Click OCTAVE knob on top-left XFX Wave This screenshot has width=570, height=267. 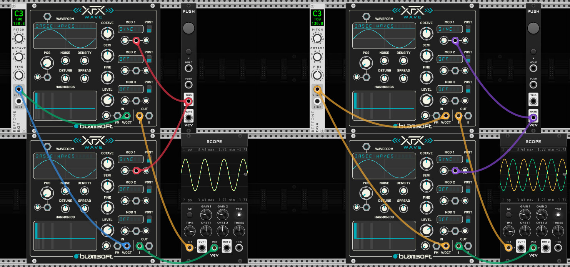[107, 34]
